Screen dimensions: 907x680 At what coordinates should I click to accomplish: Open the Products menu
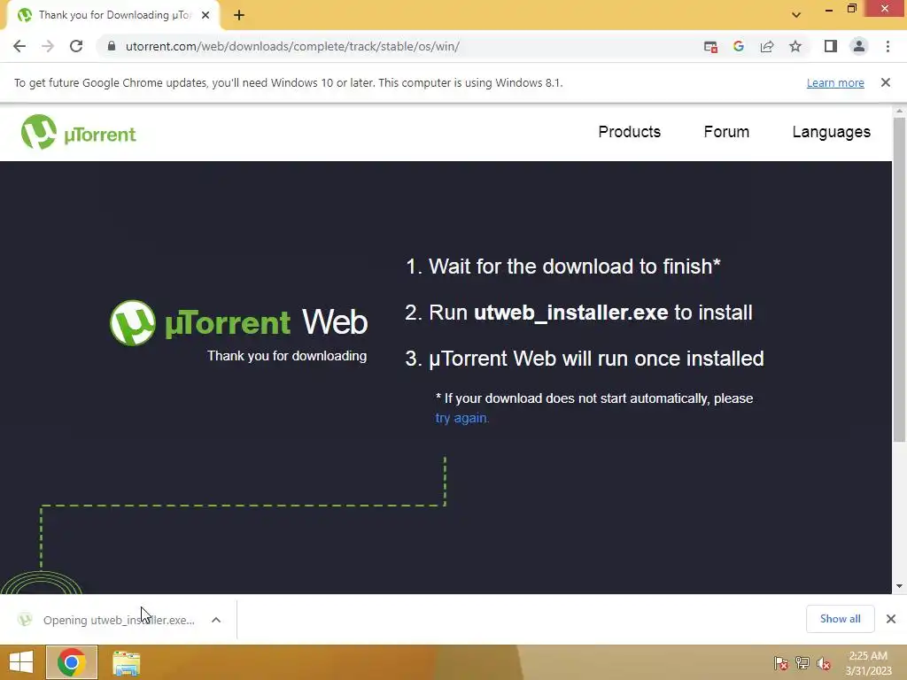[630, 132]
